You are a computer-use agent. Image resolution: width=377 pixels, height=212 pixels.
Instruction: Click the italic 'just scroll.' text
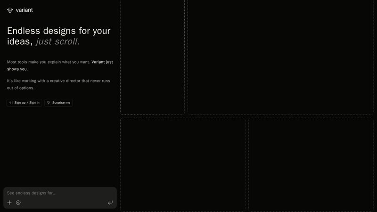[x=57, y=42]
